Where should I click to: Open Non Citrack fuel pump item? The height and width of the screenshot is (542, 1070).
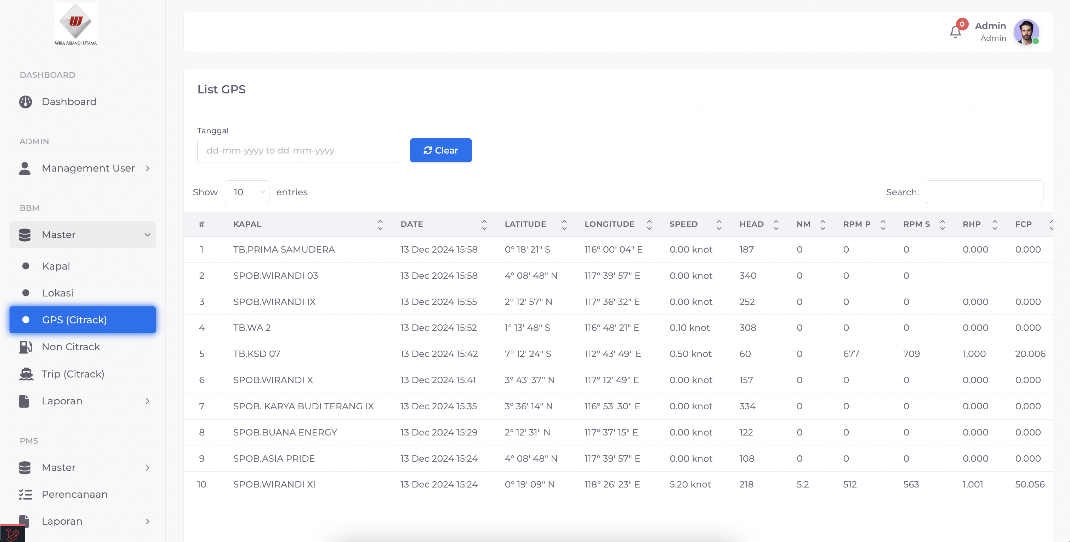pos(70,346)
